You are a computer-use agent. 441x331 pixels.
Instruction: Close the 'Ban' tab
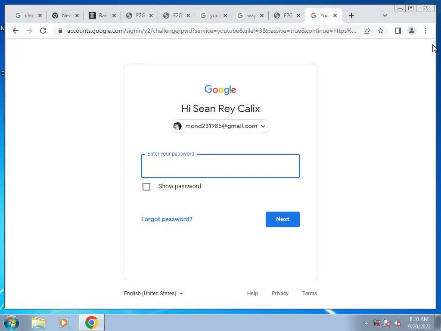click(x=114, y=16)
